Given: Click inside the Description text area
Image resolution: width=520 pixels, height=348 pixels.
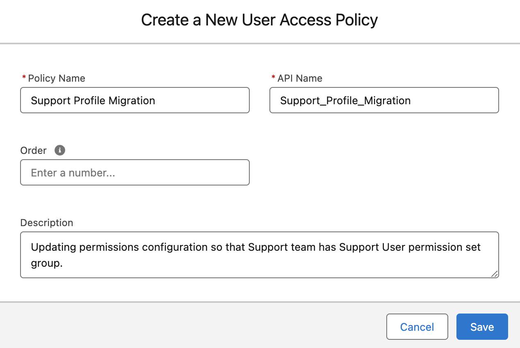Looking at the screenshot, I should click(260, 255).
